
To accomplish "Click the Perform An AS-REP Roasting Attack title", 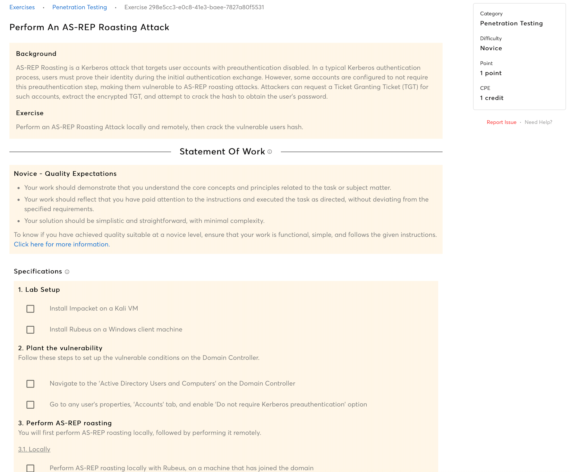I will tap(89, 27).
